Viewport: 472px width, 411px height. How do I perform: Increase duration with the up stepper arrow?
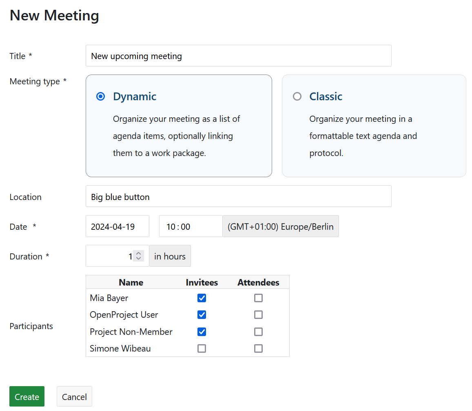point(139,253)
